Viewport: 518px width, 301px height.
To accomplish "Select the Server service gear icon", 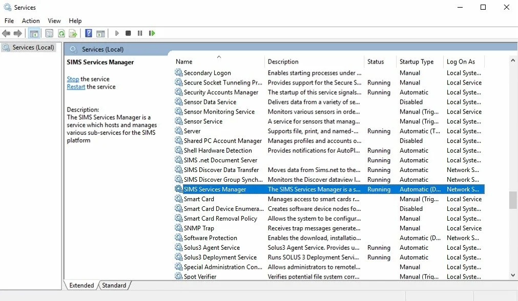I will 179,131.
